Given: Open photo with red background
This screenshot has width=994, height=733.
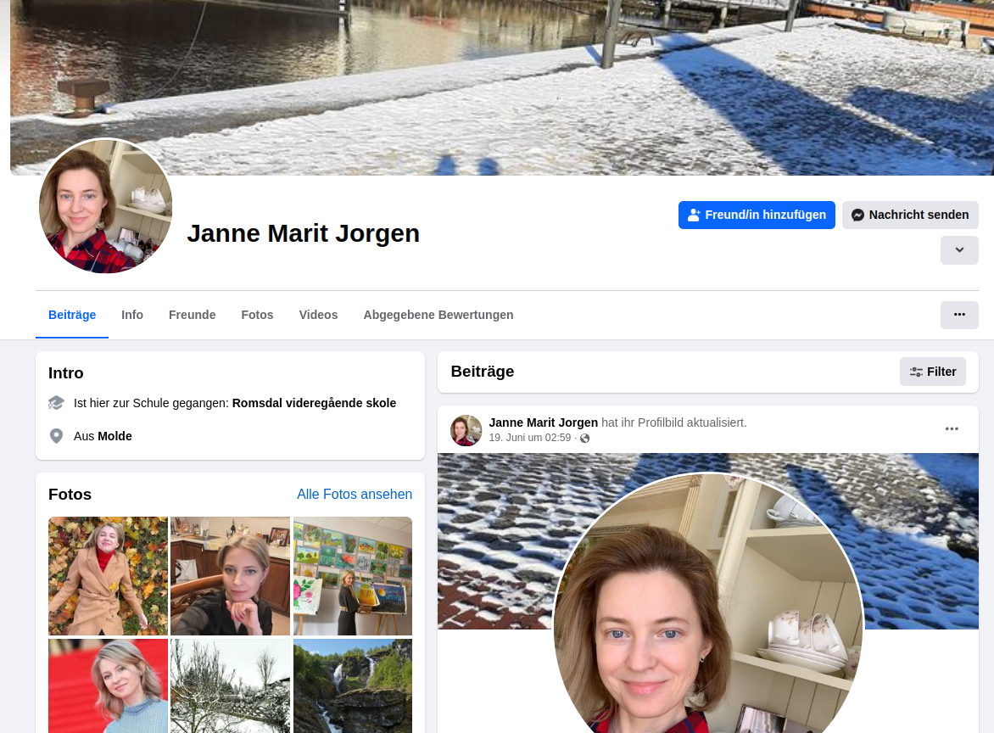Looking at the screenshot, I should tap(108, 686).
